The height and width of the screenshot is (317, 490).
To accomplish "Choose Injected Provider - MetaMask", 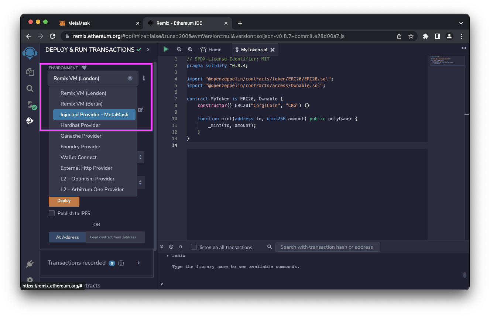I will click(x=94, y=114).
